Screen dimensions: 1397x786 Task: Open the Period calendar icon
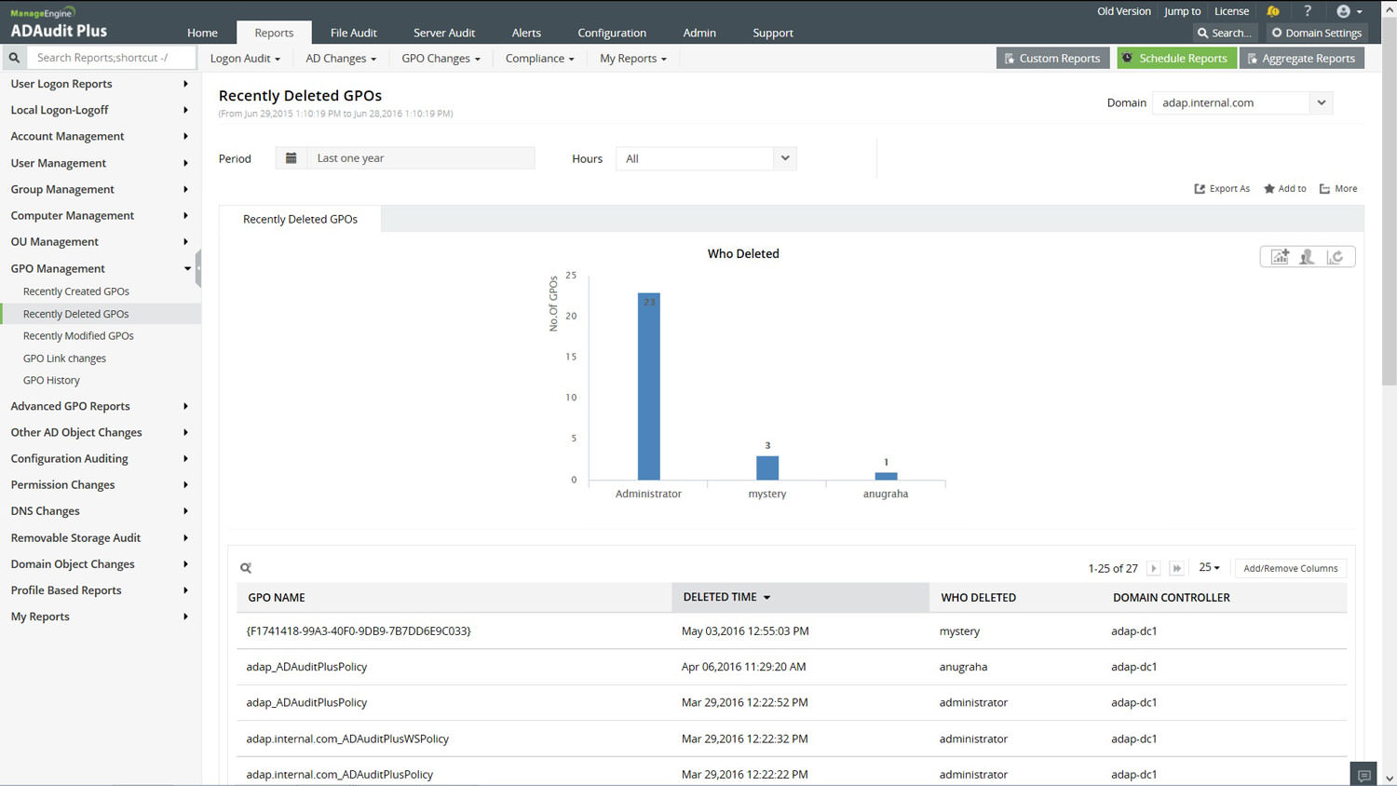coord(291,158)
